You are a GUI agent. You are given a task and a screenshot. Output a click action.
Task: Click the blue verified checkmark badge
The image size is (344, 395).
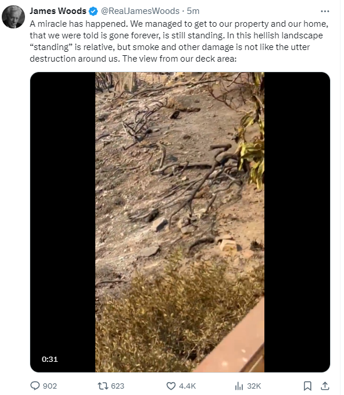tap(94, 11)
